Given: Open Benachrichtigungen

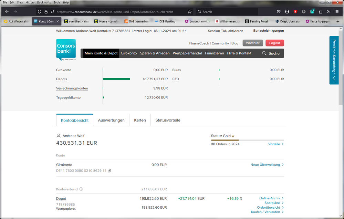Looking at the screenshot, I should coord(269,31).
